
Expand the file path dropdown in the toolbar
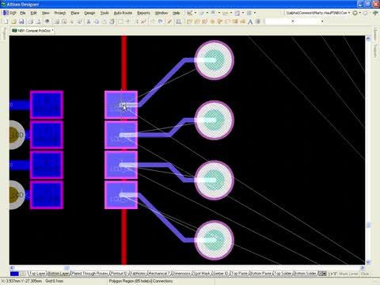click(x=349, y=13)
